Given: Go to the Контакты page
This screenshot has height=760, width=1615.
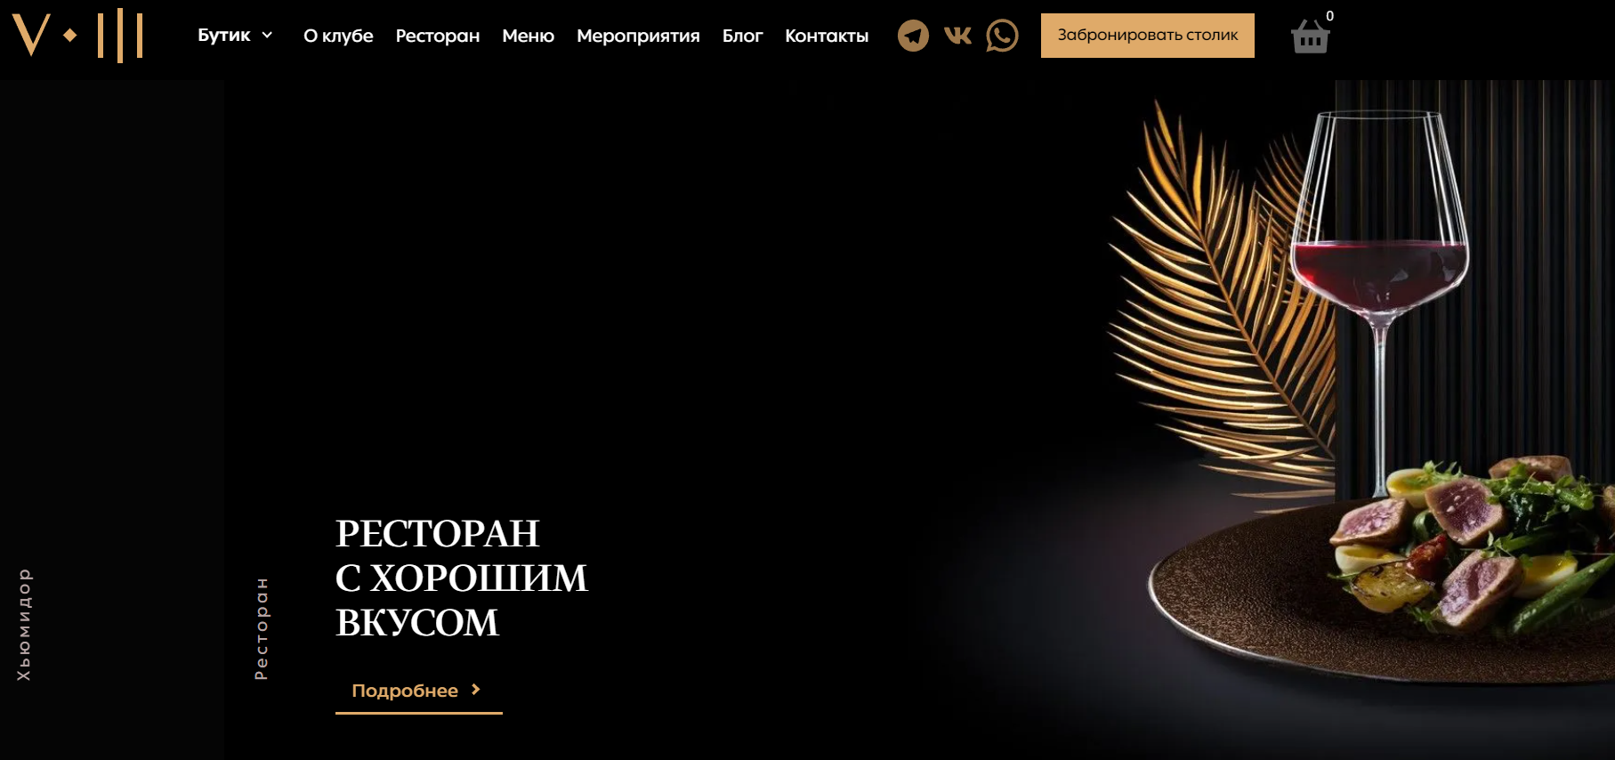Looking at the screenshot, I should 827,36.
